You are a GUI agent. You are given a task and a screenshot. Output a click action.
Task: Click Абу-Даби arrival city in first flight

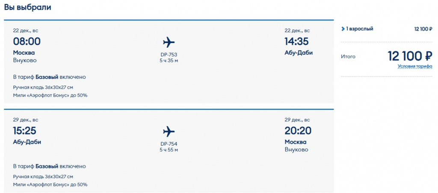point(299,53)
